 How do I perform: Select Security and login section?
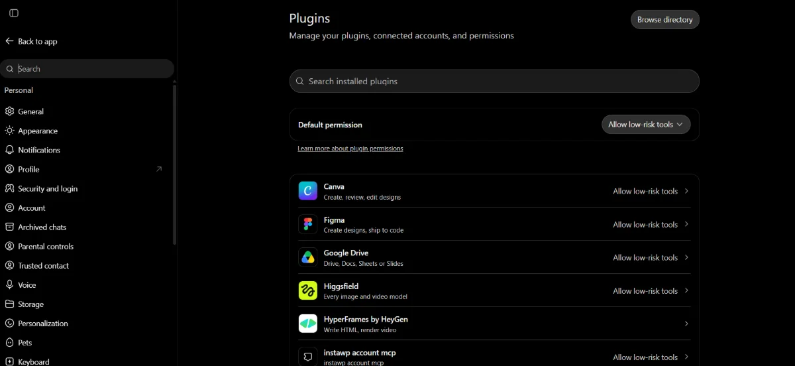pyautogui.click(x=86, y=188)
